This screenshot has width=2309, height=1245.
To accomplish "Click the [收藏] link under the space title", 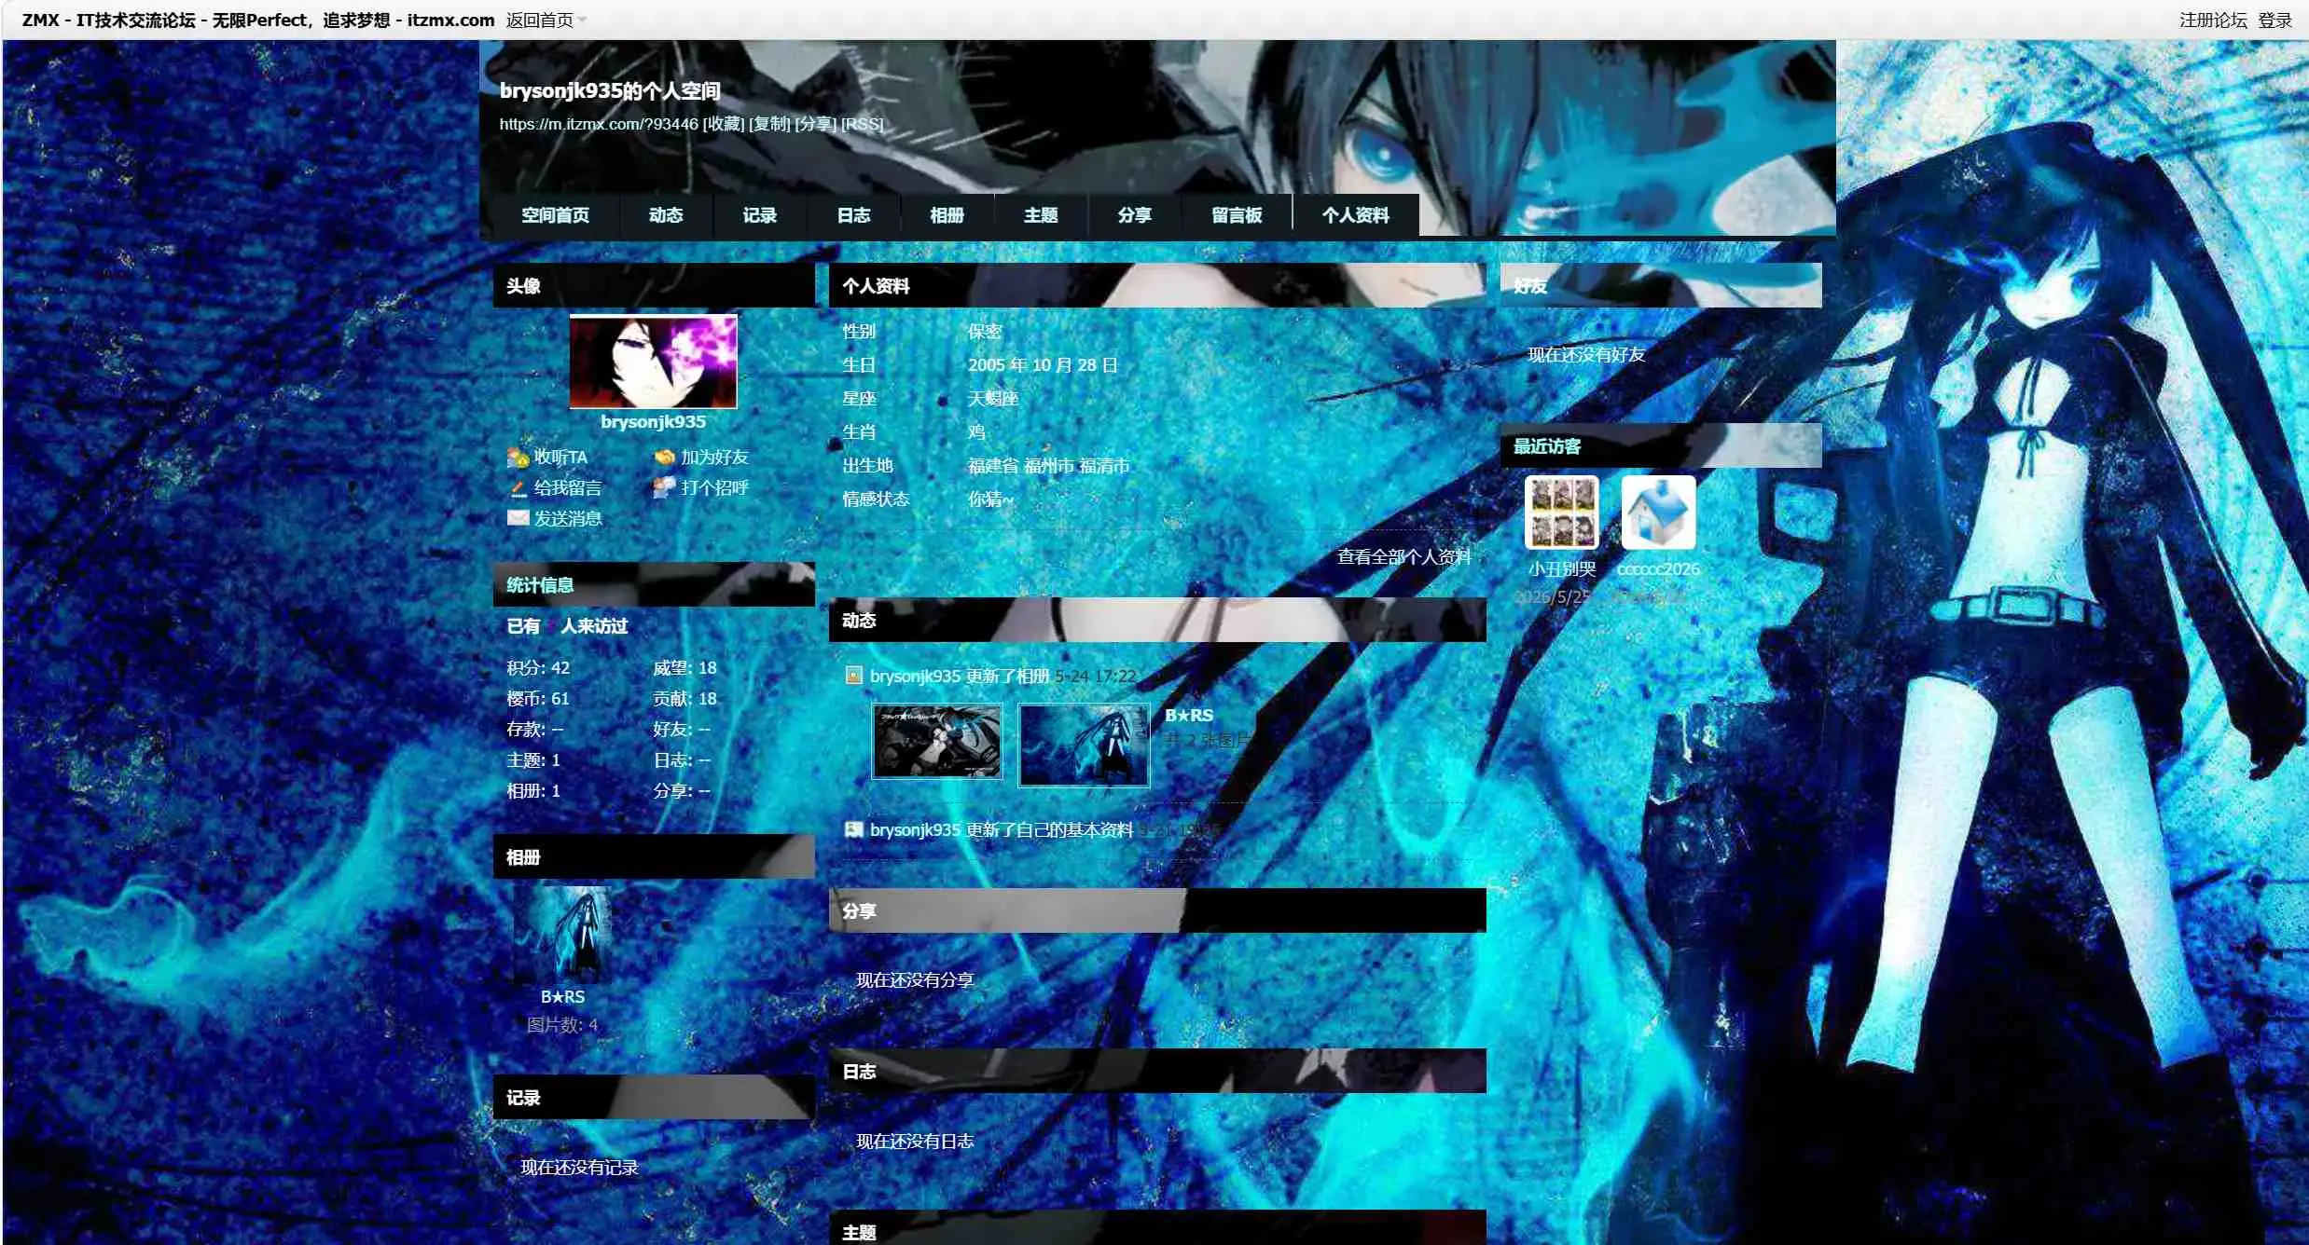I will pyautogui.click(x=724, y=124).
